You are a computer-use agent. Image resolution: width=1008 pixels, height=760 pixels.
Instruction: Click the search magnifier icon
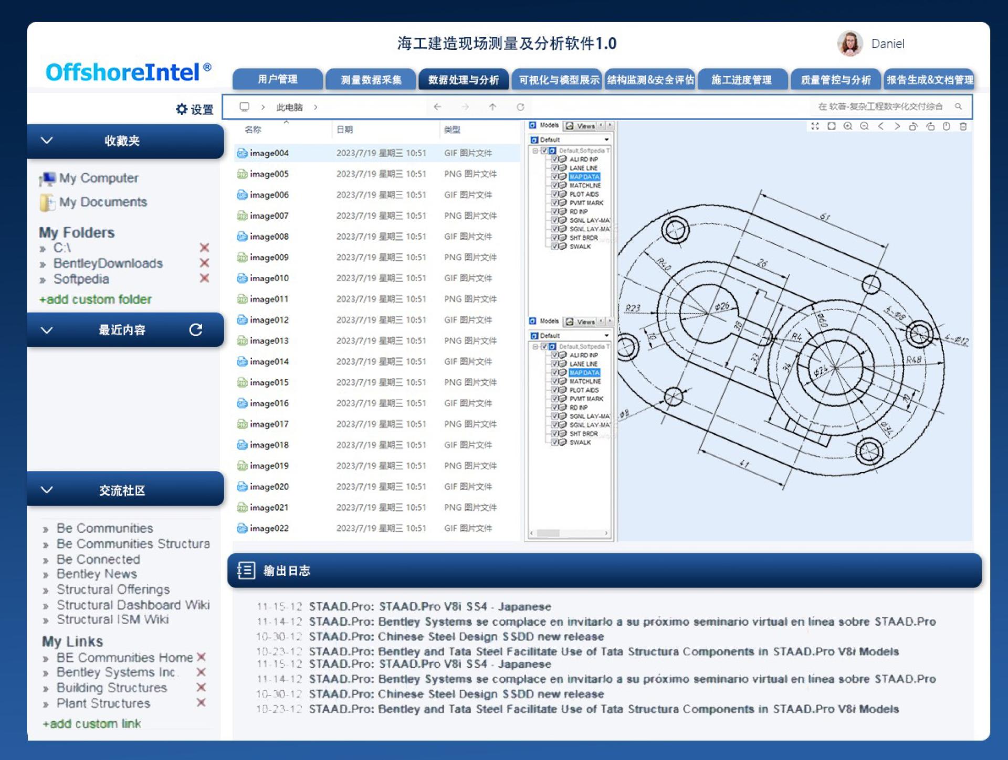pyautogui.click(x=958, y=106)
